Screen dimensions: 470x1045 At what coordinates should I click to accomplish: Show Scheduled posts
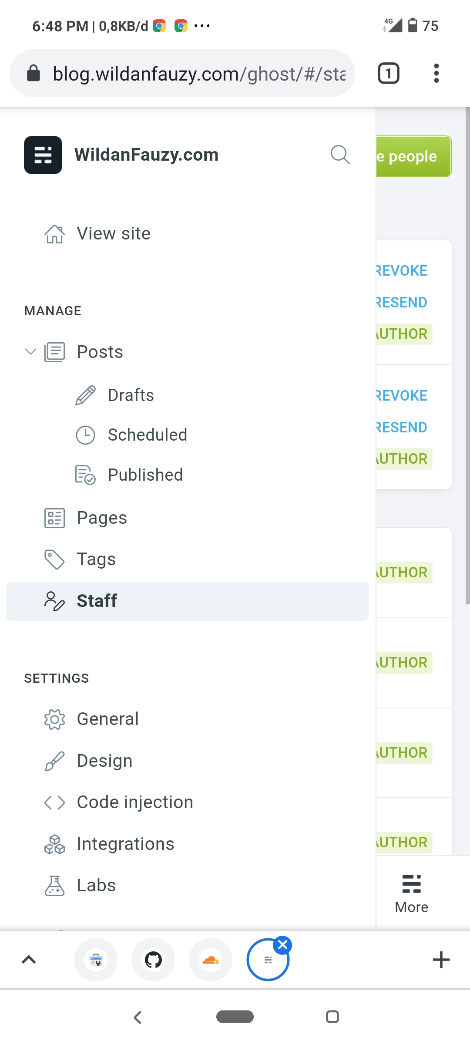(147, 435)
